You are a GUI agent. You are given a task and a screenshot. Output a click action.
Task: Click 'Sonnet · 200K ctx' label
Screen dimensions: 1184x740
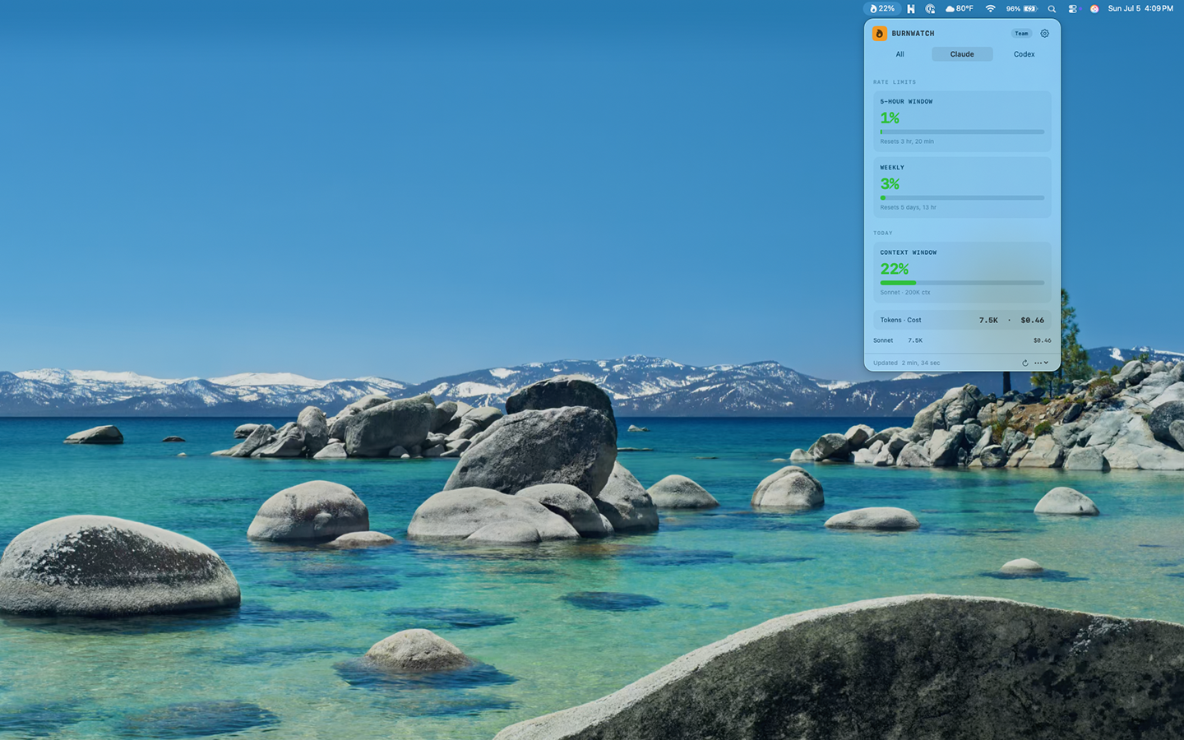click(x=905, y=293)
